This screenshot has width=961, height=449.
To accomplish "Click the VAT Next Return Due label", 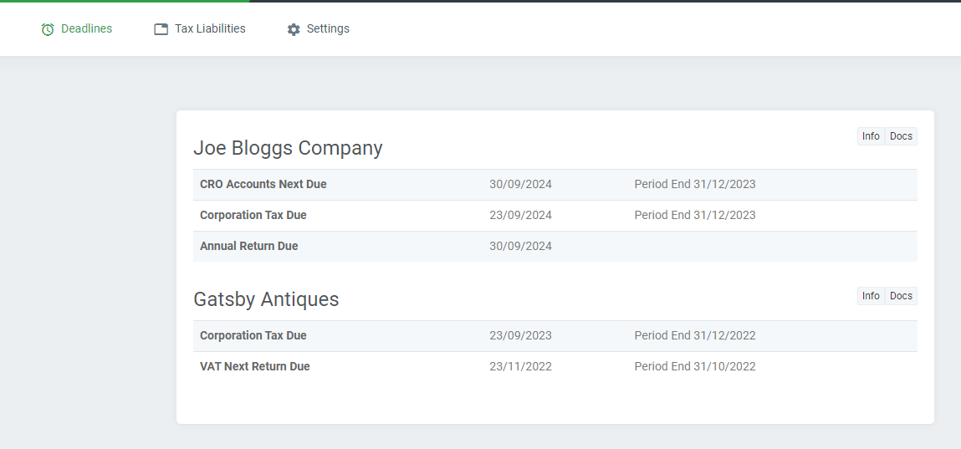I will pos(255,366).
